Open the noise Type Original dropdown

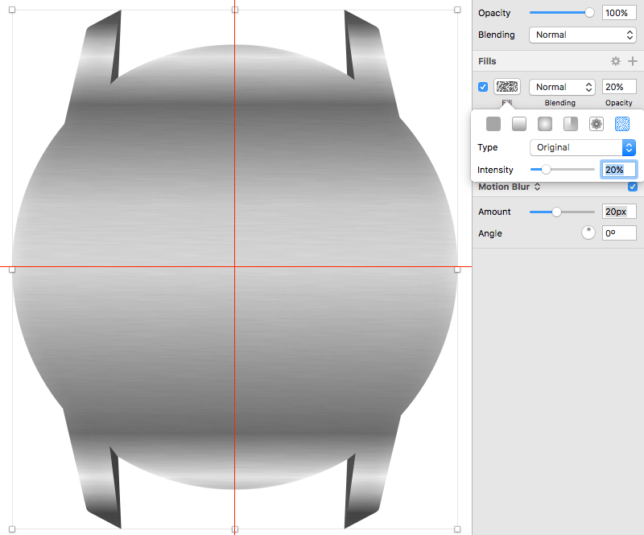click(583, 147)
